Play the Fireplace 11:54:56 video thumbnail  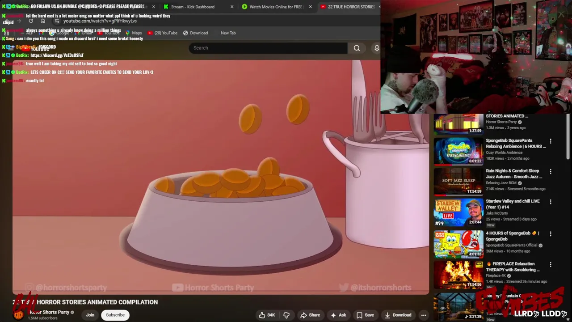tap(458, 275)
